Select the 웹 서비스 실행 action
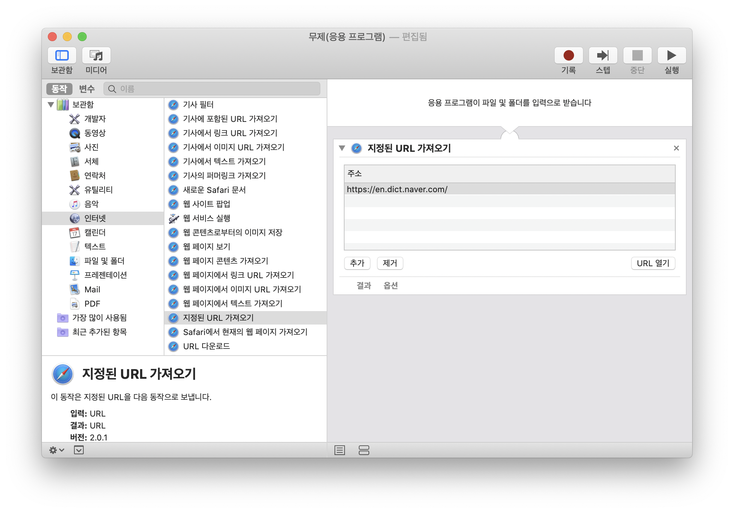The height and width of the screenshot is (513, 734). (206, 218)
